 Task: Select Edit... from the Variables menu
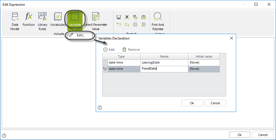[80, 35]
